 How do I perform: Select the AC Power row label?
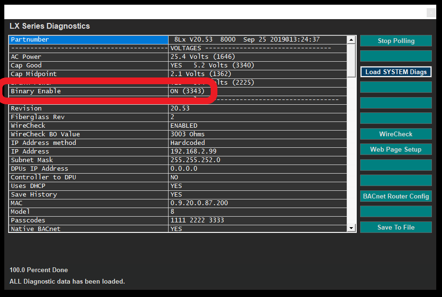26,57
